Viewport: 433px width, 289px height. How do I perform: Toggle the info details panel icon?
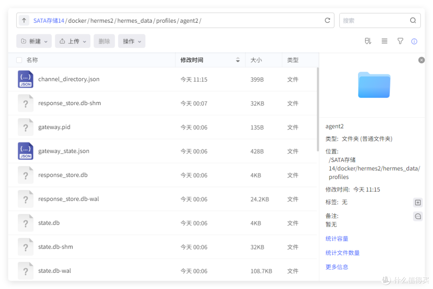pyautogui.click(x=414, y=41)
